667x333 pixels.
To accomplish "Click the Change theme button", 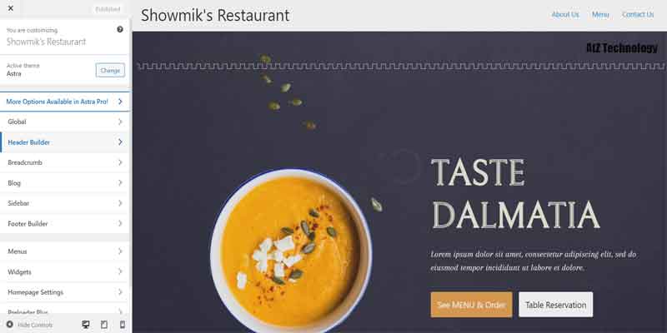I will (110, 70).
